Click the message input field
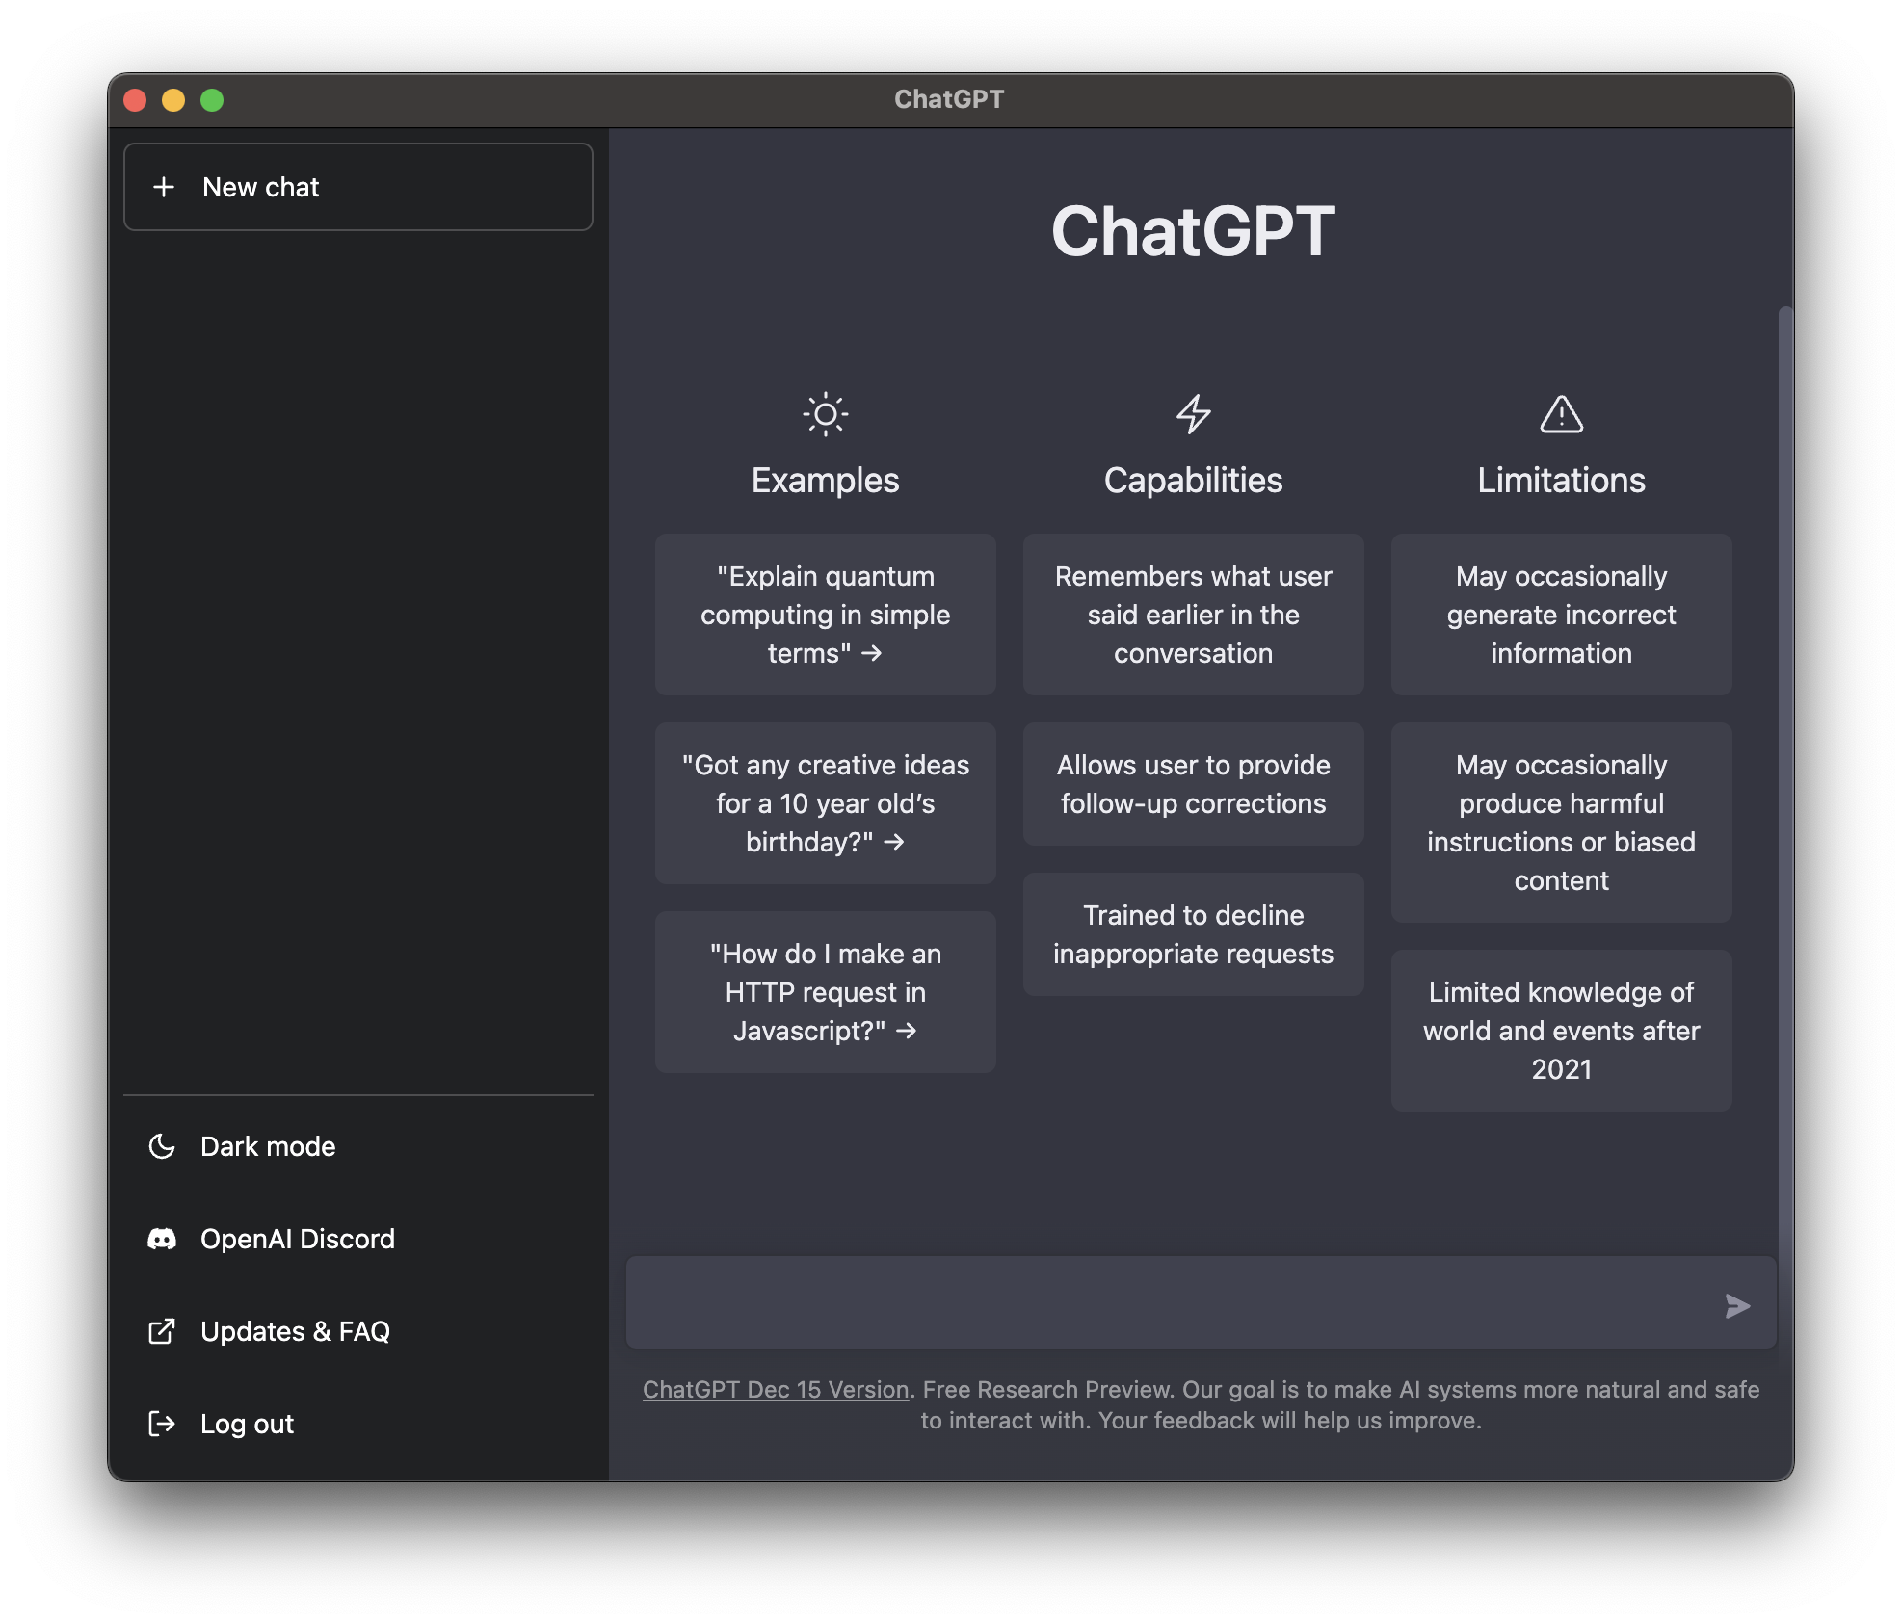This screenshot has width=1902, height=1624. [1156, 1302]
